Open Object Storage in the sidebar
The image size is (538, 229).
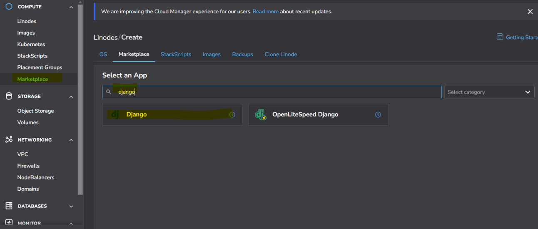[x=35, y=111]
